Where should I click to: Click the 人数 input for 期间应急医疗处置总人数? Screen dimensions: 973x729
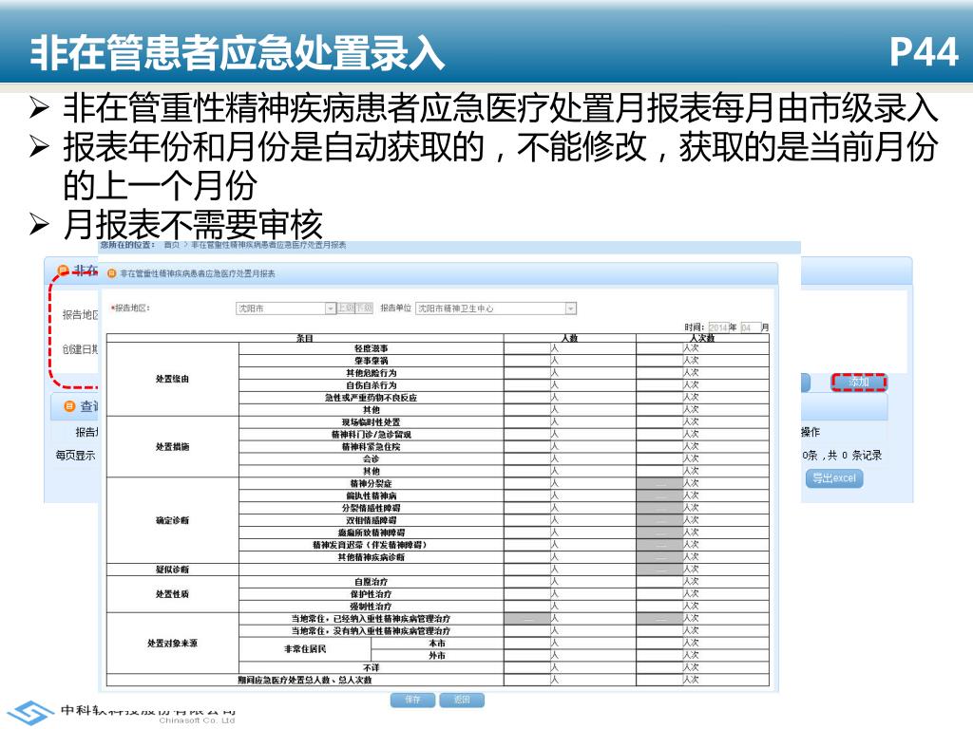tap(527, 680)
